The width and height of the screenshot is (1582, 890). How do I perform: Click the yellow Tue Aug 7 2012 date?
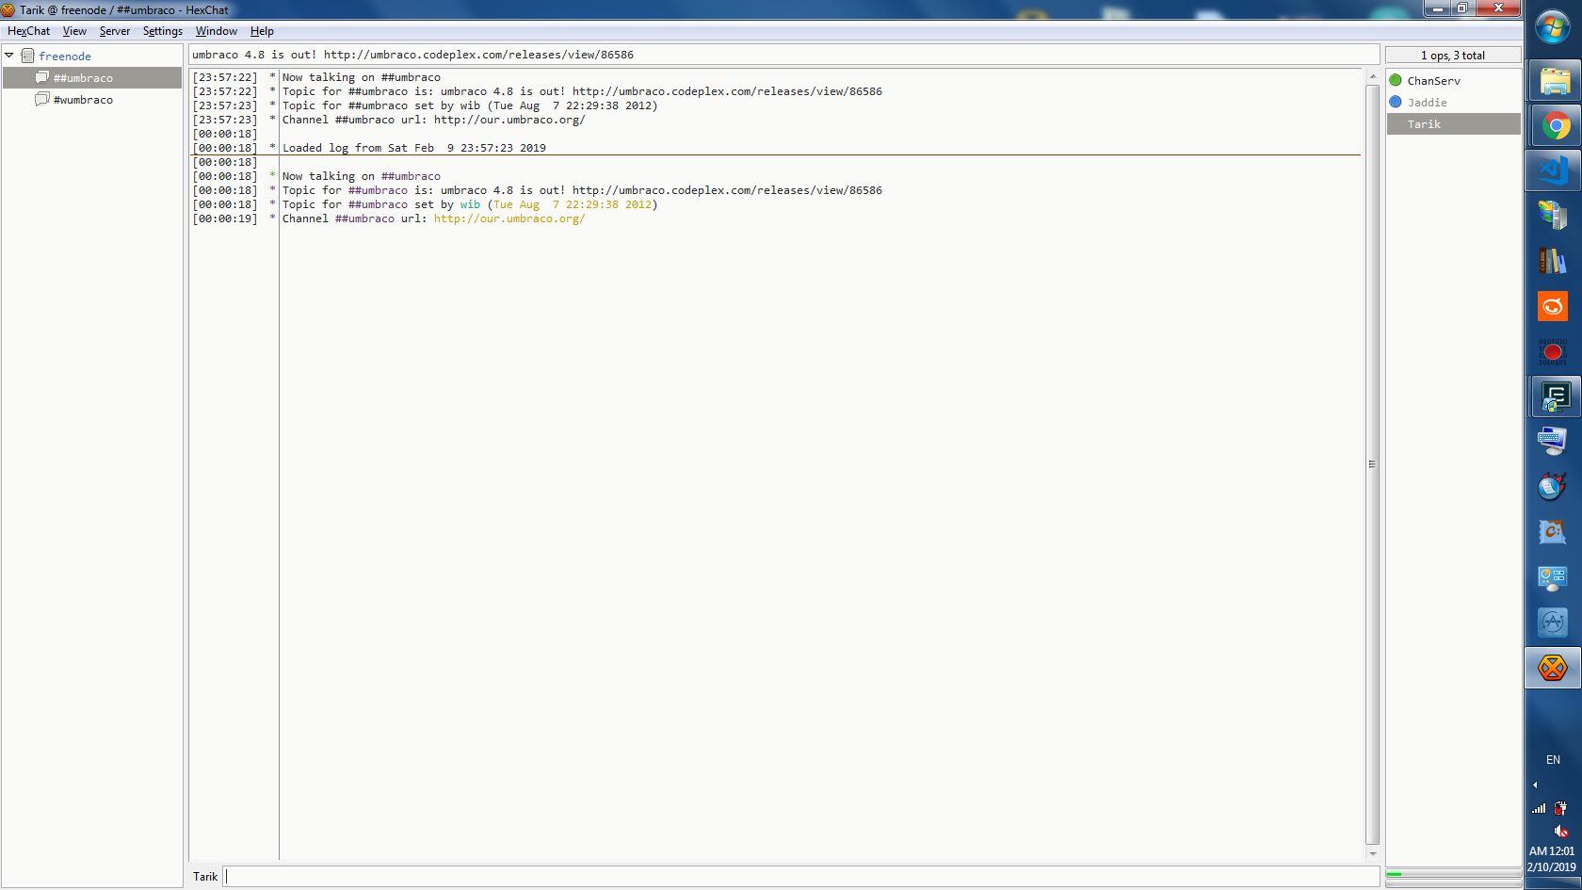573,204
